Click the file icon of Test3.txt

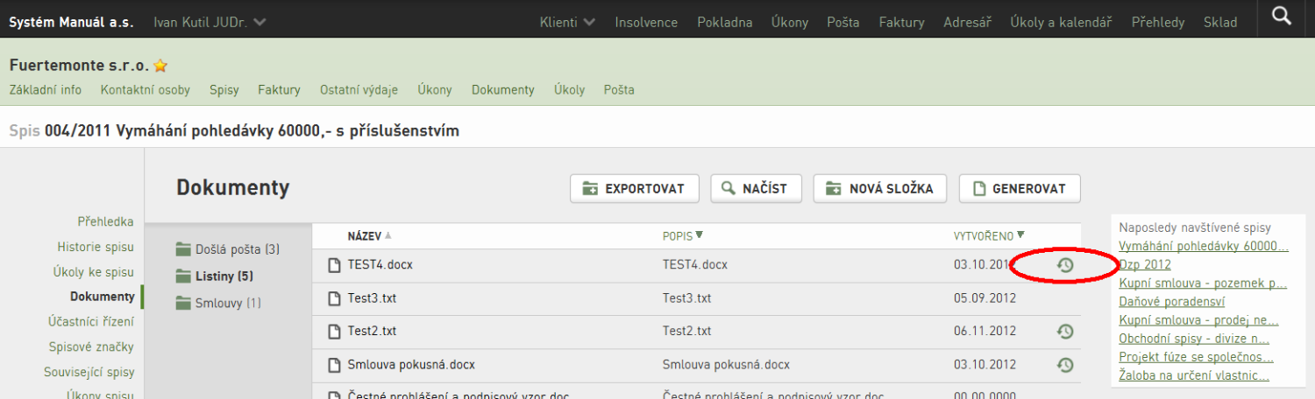(x=334, y=298)
